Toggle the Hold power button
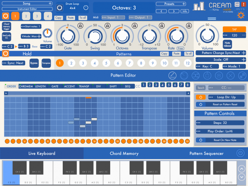The width and height of the screenshot is (248, 186). point(5,53)
